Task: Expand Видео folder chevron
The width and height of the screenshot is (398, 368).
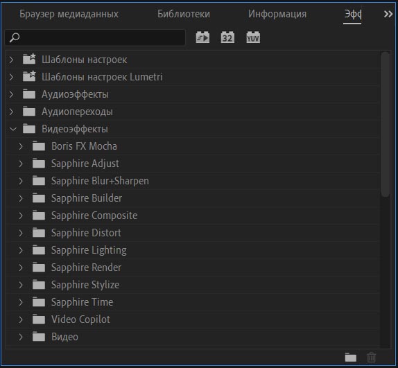Action: point(21,337)
